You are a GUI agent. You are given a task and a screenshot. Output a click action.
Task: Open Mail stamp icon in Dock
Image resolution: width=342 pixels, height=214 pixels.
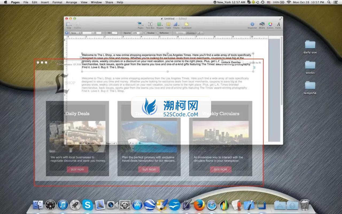point(100,205)
